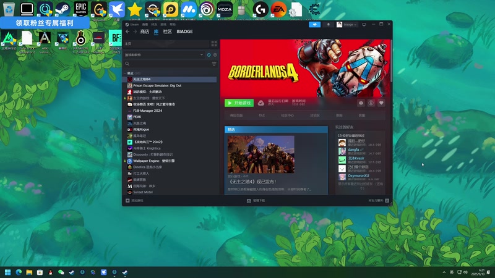Image resolution: width=495 pixels, height=278 pixels.
Task: Click the green 开始游戏 play button
Action: 239,103
